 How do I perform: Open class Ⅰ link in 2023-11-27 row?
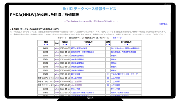108,89
